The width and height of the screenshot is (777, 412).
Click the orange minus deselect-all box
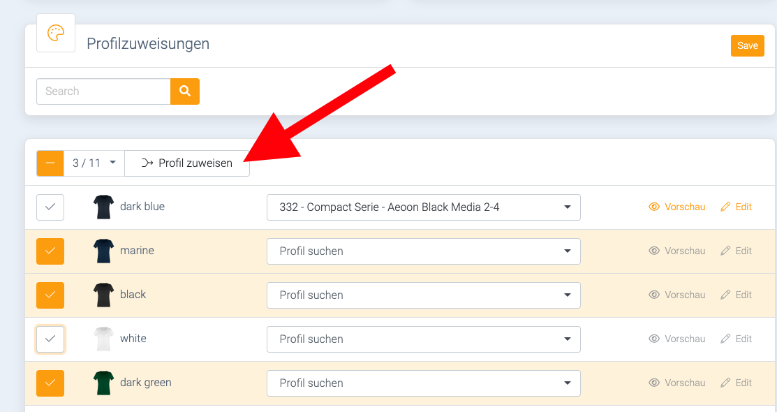[50, 163]
